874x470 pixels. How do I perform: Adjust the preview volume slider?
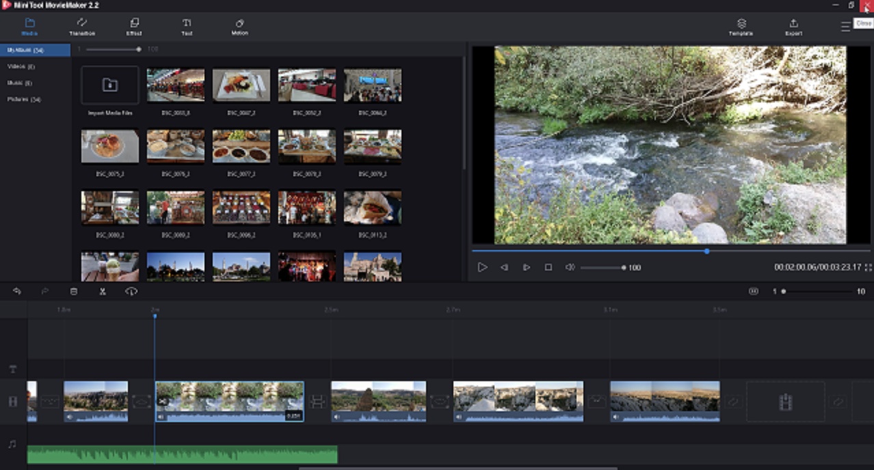coord(602,268)
